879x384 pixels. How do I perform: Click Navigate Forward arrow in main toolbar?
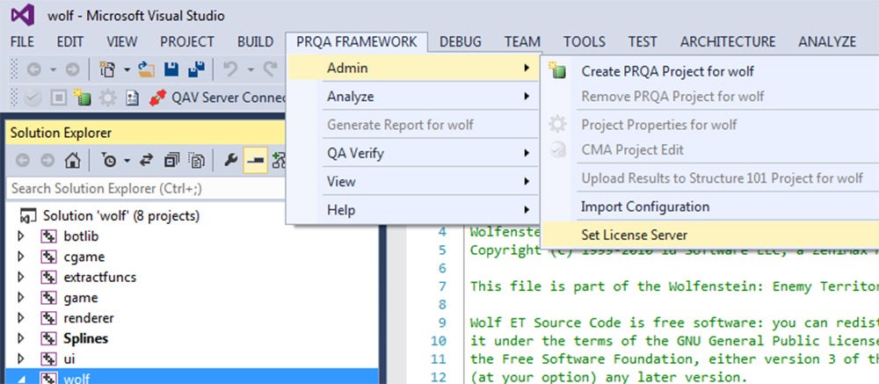[x=72, y=69]
